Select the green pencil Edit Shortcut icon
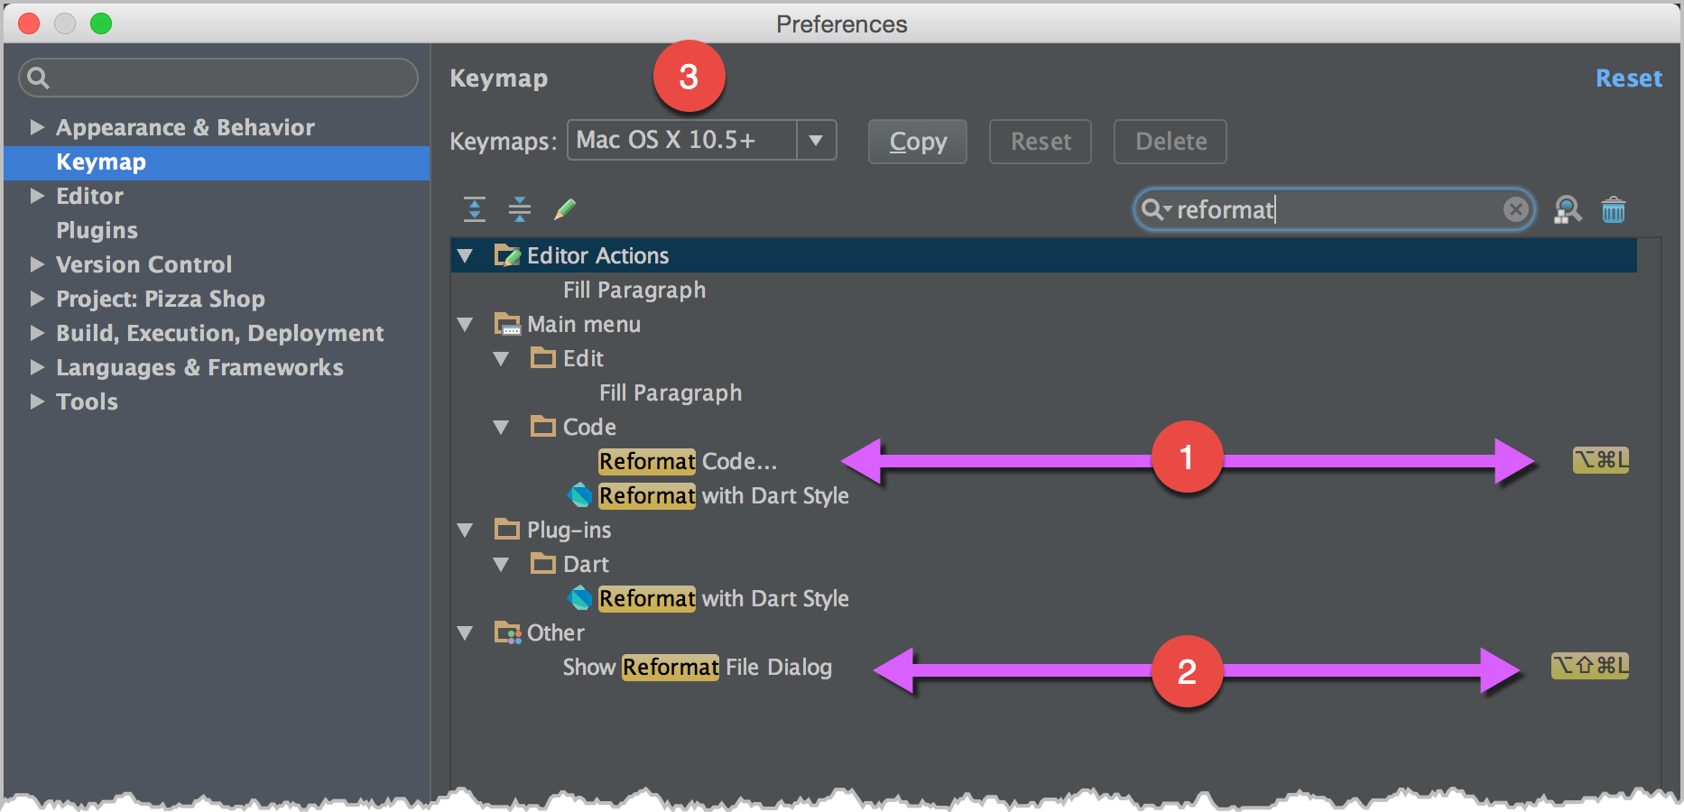The image size is (1684, 812). (565, 208)
